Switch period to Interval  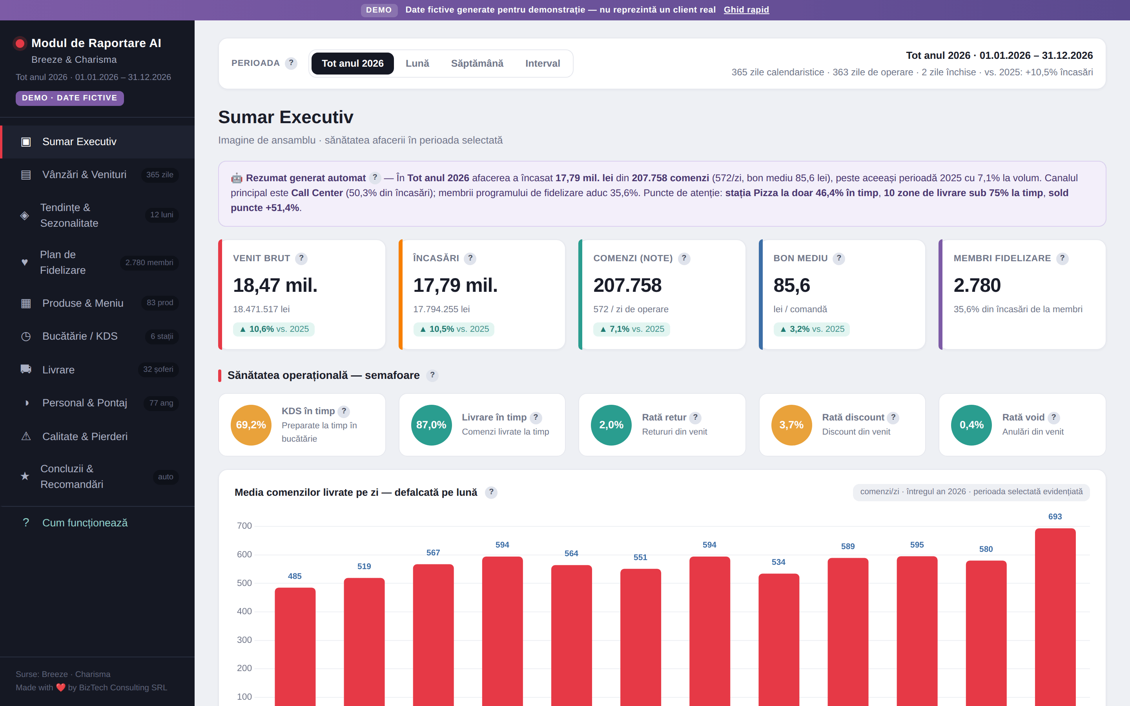pos(542,64)
